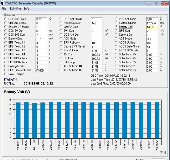Click the Battery Volt value field

(x=152, y=27)
